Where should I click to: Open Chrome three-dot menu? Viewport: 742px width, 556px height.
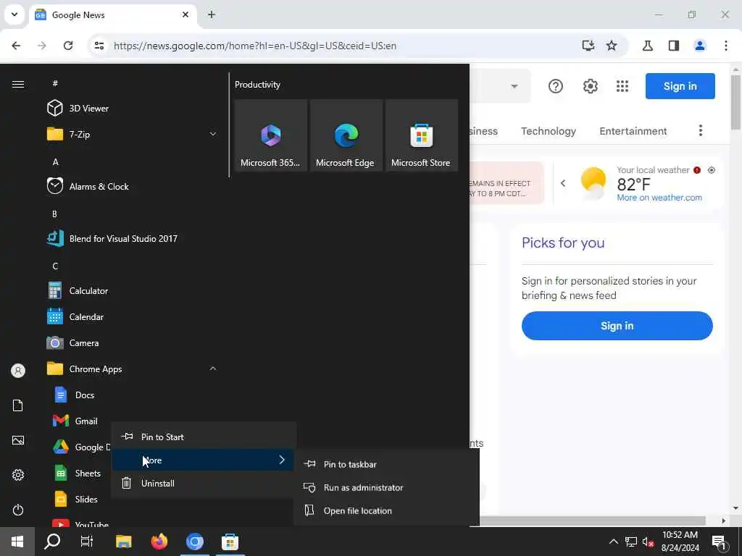tap(726, 46)
